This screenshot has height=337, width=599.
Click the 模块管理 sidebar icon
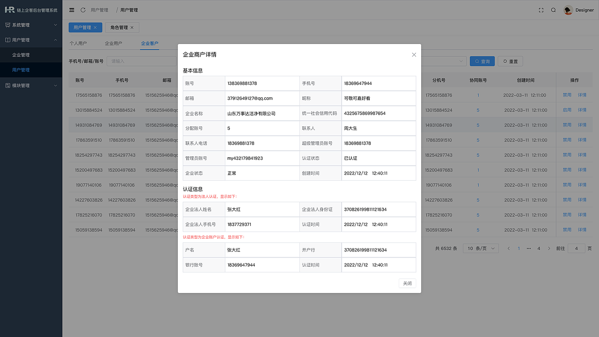click(x=7, y=85)
